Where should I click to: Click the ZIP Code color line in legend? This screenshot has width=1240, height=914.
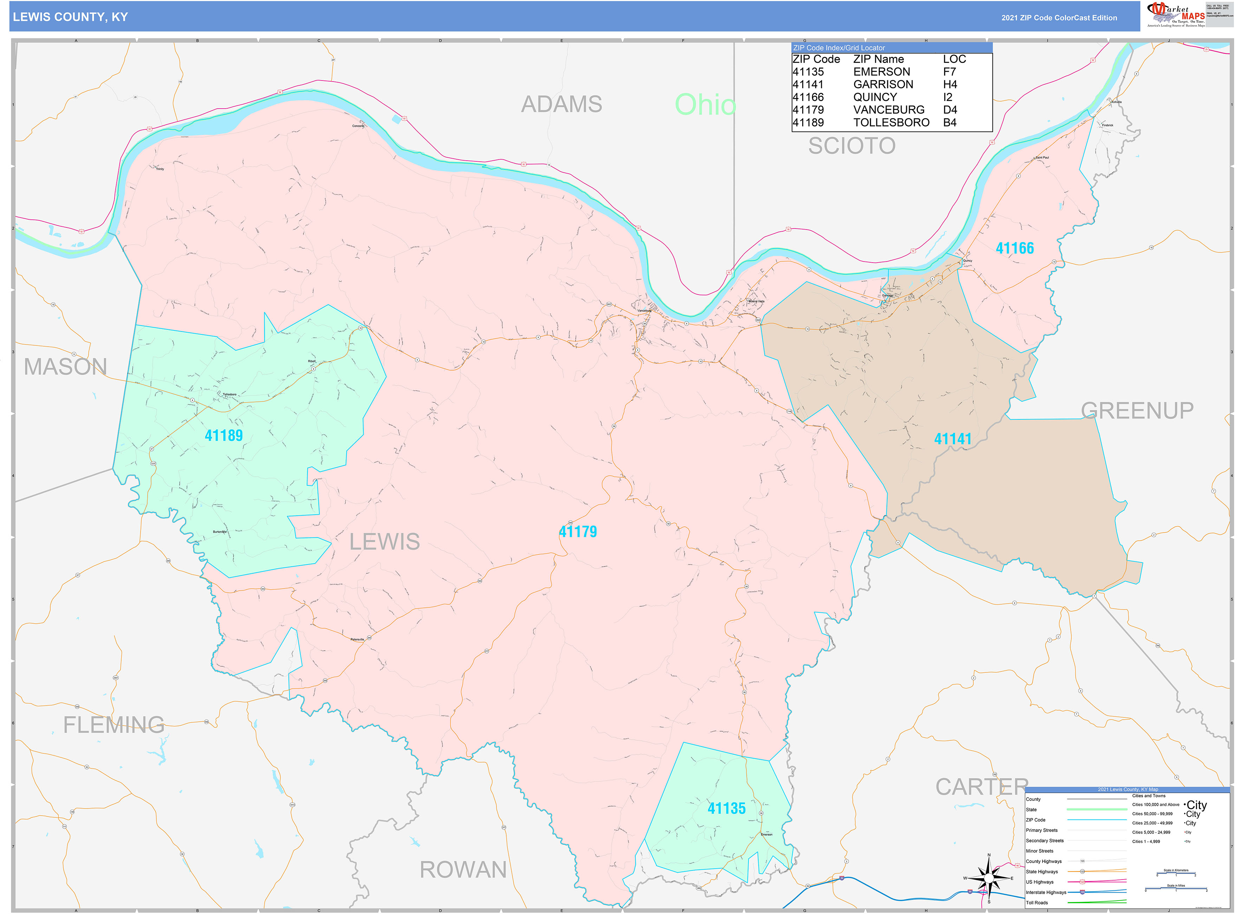pos(1097,820)
